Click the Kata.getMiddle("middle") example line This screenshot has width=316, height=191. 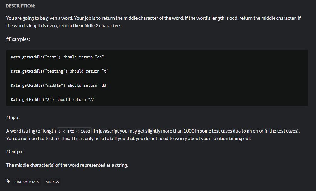click(59, 85)
